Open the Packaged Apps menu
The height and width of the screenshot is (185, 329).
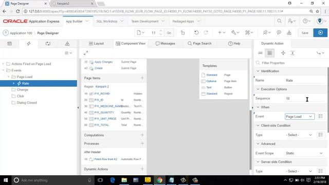click(x=186, y=22)
